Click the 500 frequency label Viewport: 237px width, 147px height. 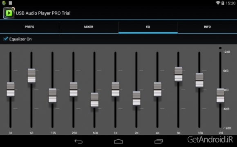click(95, 133)
